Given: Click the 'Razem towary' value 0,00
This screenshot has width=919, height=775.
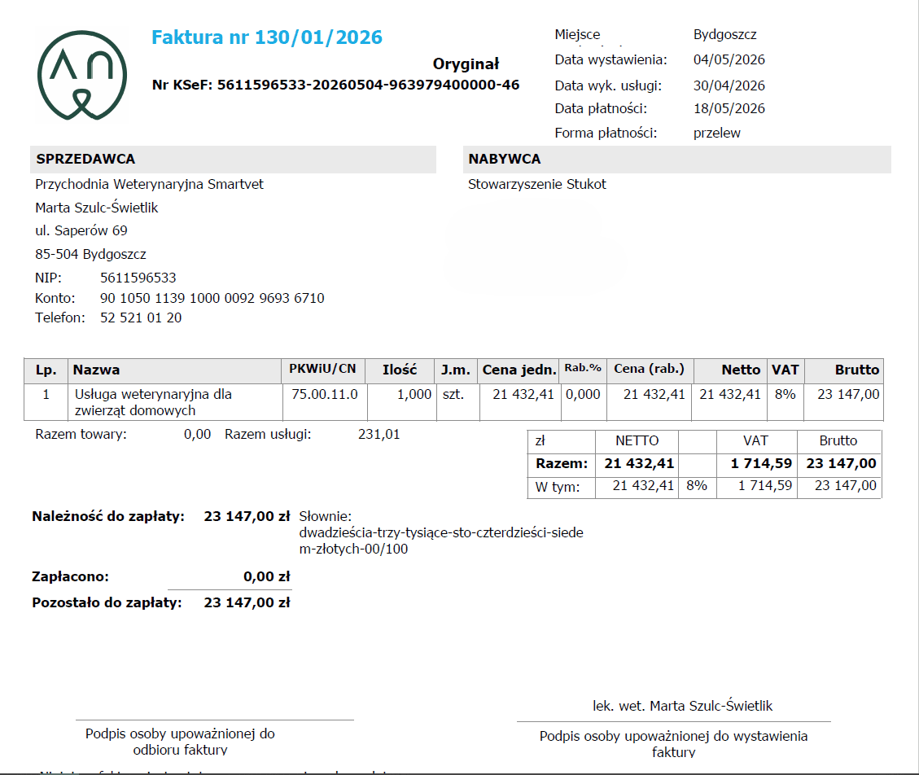Looking at the screenshot, I should [197, 435].
